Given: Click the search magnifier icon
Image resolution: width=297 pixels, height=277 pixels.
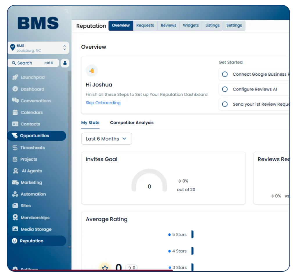Looking at the screenshot, I should pos(14,63).
